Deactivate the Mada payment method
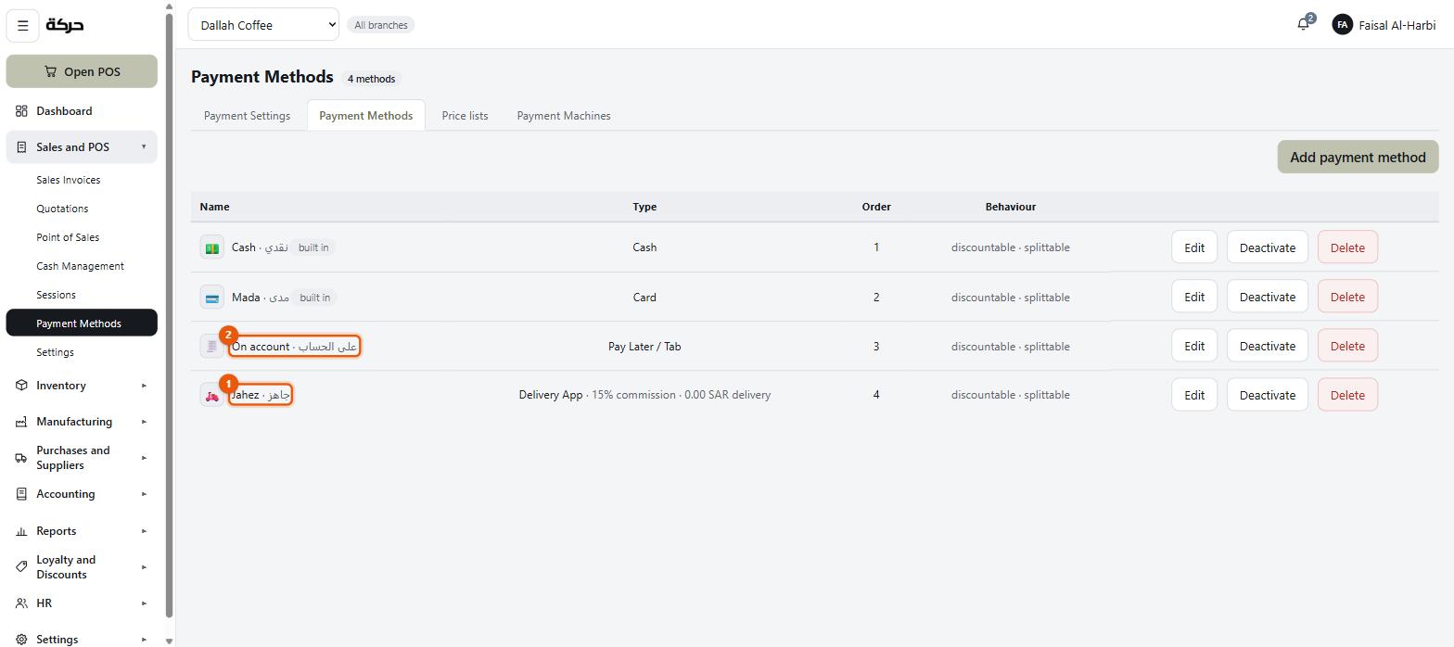 (1268, 297)
